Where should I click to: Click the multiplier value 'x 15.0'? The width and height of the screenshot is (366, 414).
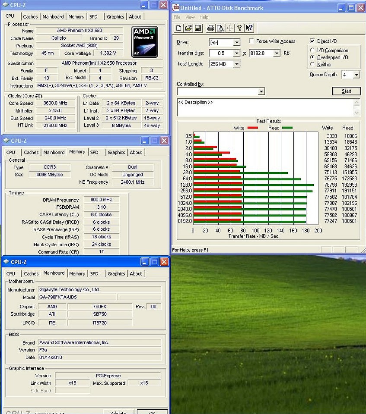pyautogui.click(x=56, y=110)
